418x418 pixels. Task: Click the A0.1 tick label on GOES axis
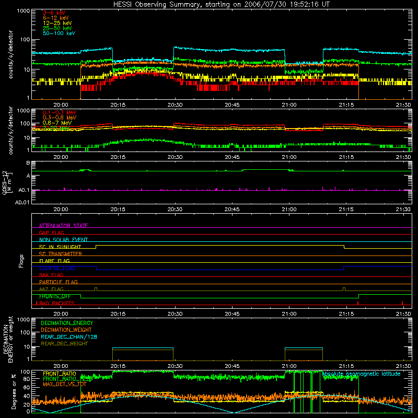tap(24, 190)
